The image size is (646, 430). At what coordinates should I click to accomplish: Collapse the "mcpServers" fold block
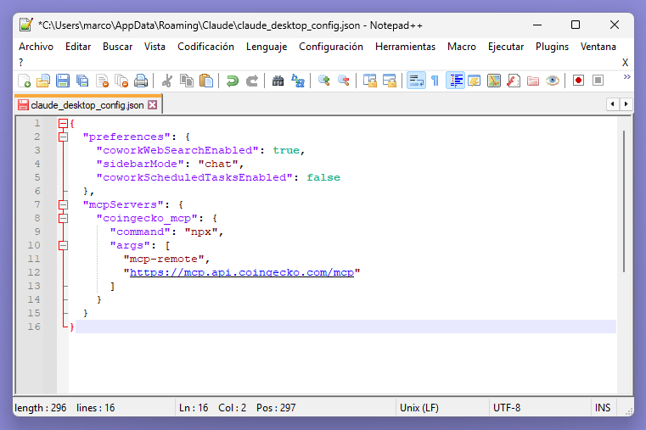63,204
